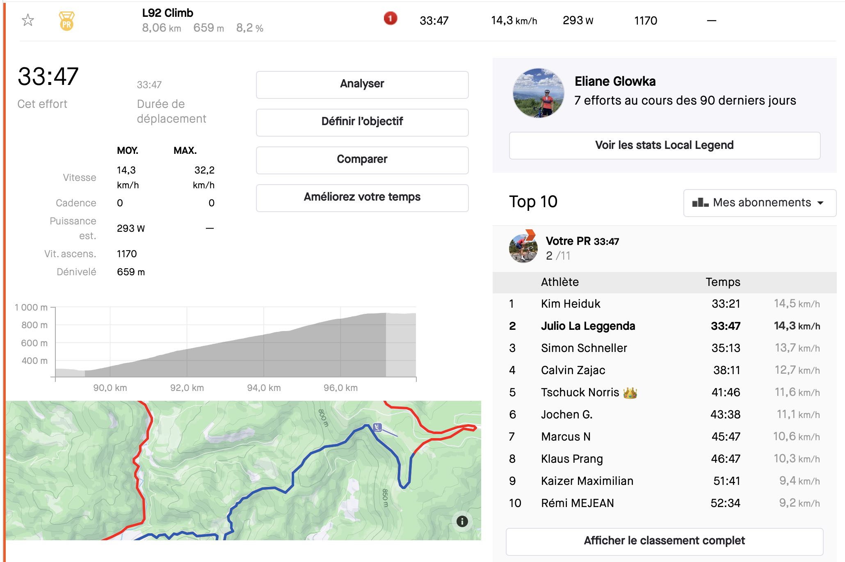Viewport: 845px width, 562px height.
Task: Click the red number 1 badge
Action: (390, 18)
